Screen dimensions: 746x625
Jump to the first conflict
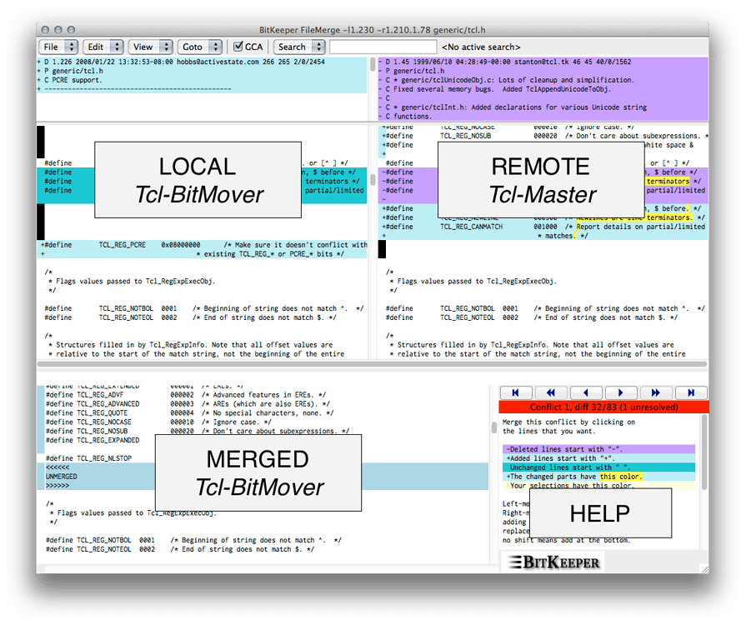tap(518, 392)
